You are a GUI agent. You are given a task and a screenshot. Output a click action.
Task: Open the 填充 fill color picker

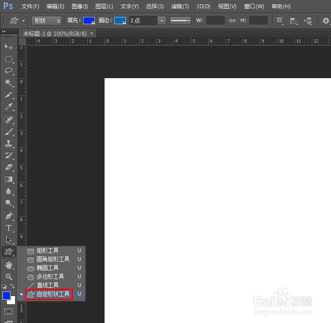(x=89, y=21)
